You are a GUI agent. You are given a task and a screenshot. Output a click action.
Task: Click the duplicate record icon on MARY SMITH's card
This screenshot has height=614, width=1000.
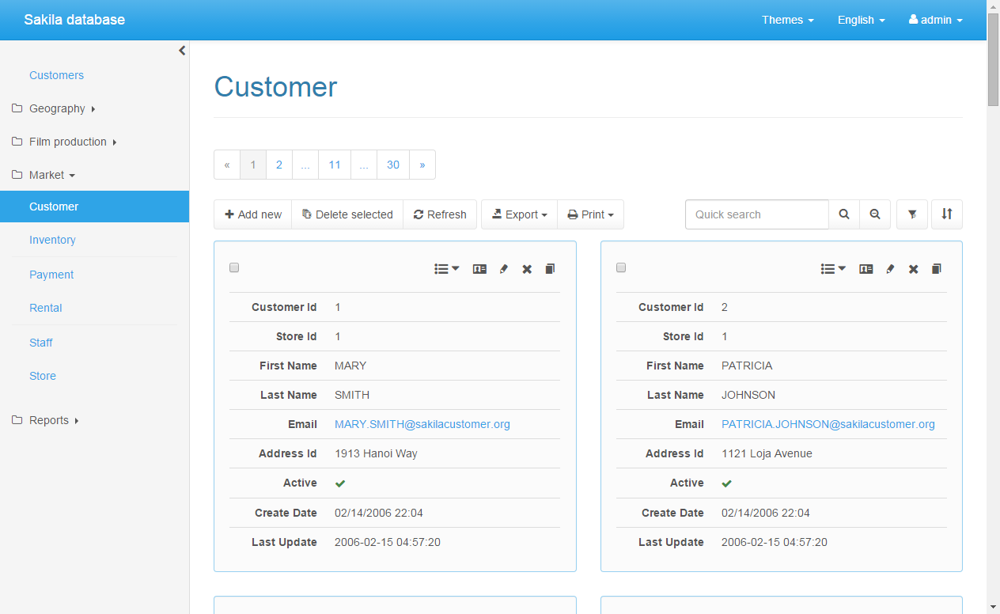550,269
